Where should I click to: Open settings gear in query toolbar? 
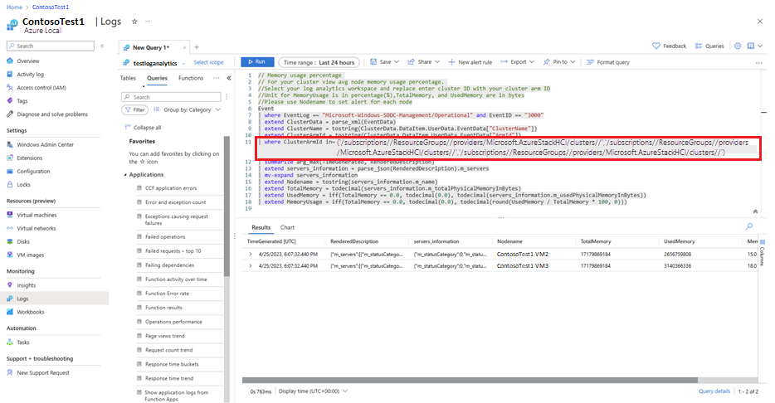click(738, 46)
